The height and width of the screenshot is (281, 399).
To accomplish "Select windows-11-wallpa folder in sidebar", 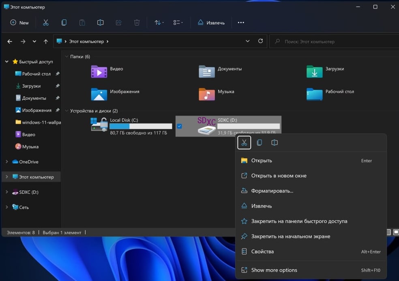I will click(x=38, y=122).
